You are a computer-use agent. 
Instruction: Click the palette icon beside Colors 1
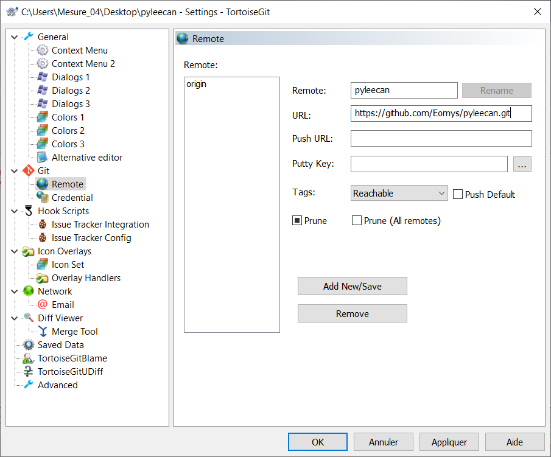pyautogui.click(x=43, y=117)
